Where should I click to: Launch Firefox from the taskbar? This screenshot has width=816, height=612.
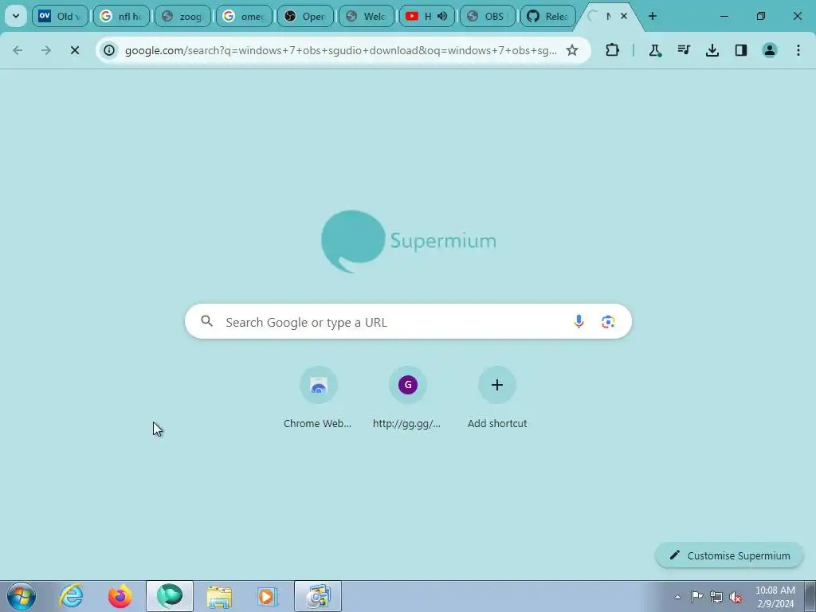point(120,596)
